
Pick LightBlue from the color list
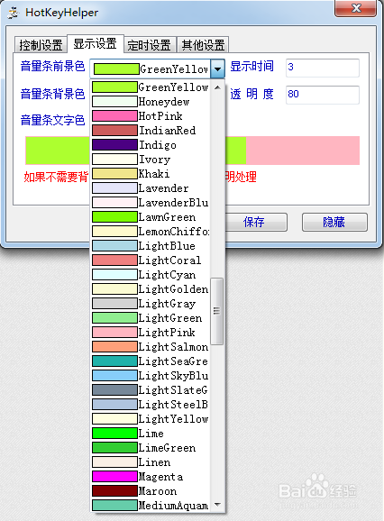click(151, 246)
